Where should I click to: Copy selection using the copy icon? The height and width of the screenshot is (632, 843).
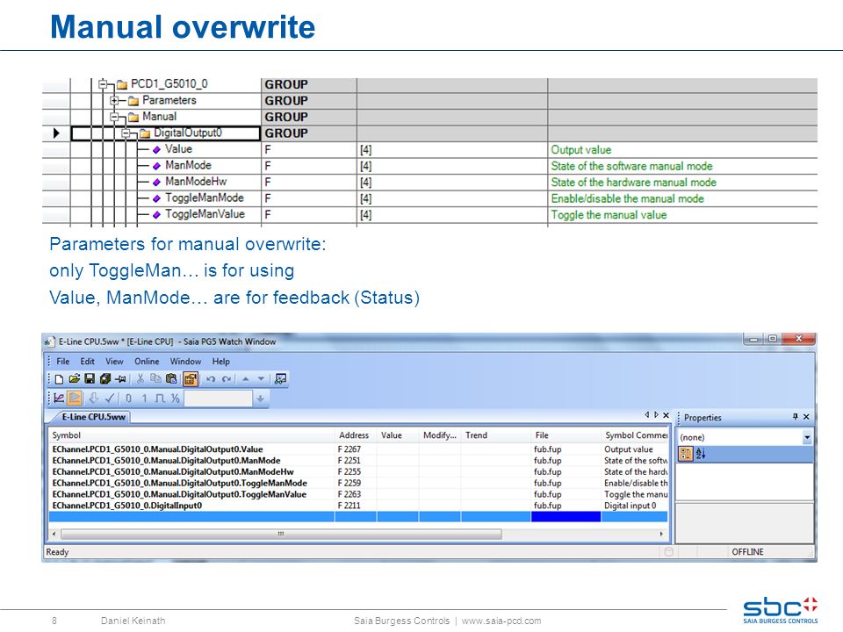click(x=156, y=379)
